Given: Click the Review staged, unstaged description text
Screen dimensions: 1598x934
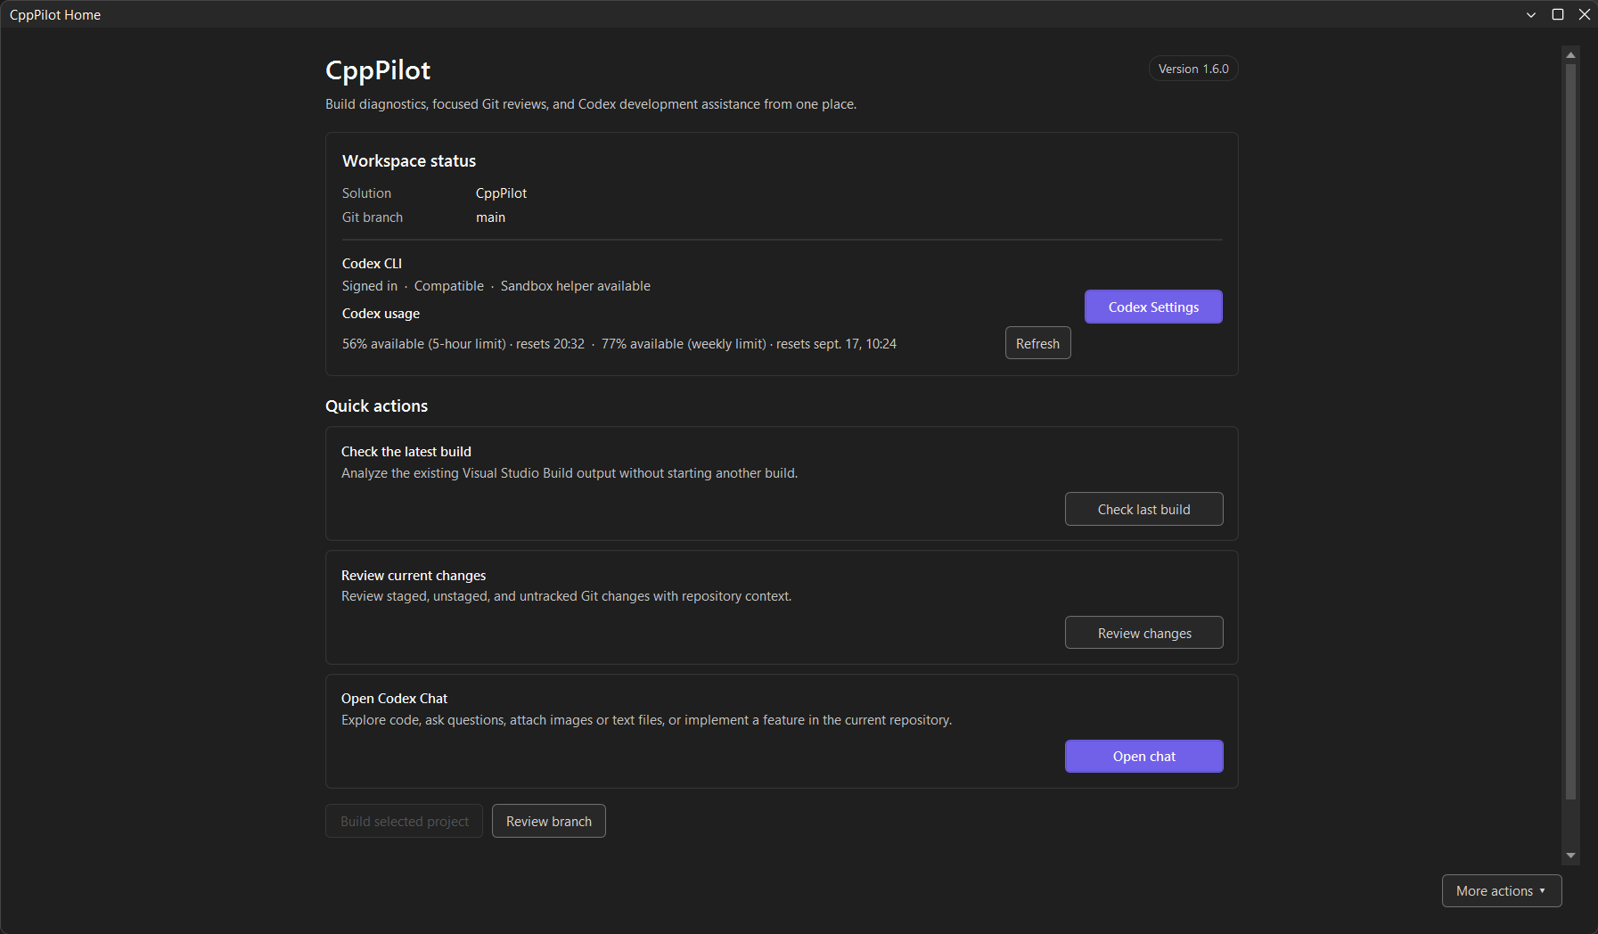Looking at the screenshot, I should click(x=566, y=596).
